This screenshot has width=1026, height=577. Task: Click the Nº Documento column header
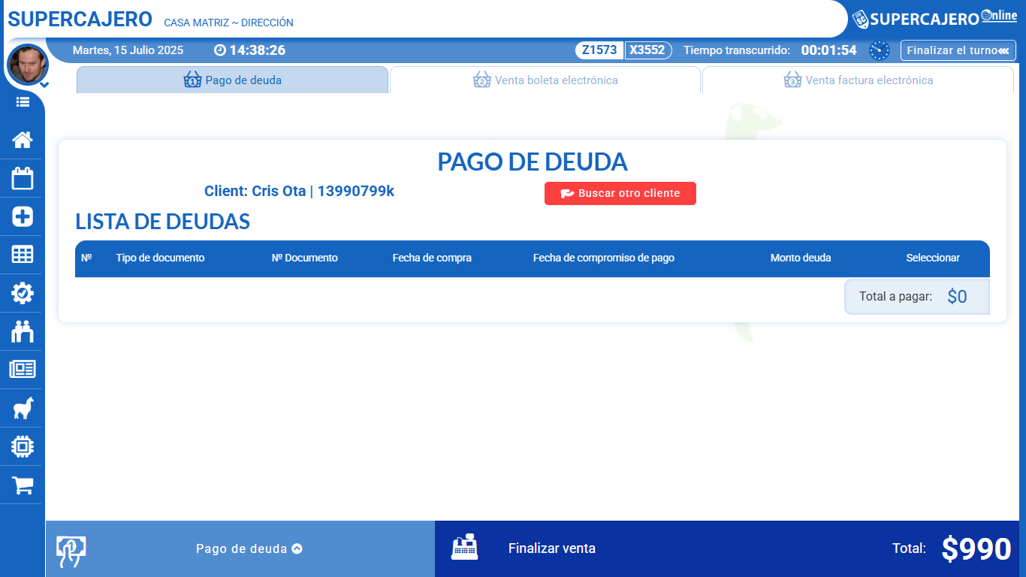pyautogui.click(x=305, y=258)
